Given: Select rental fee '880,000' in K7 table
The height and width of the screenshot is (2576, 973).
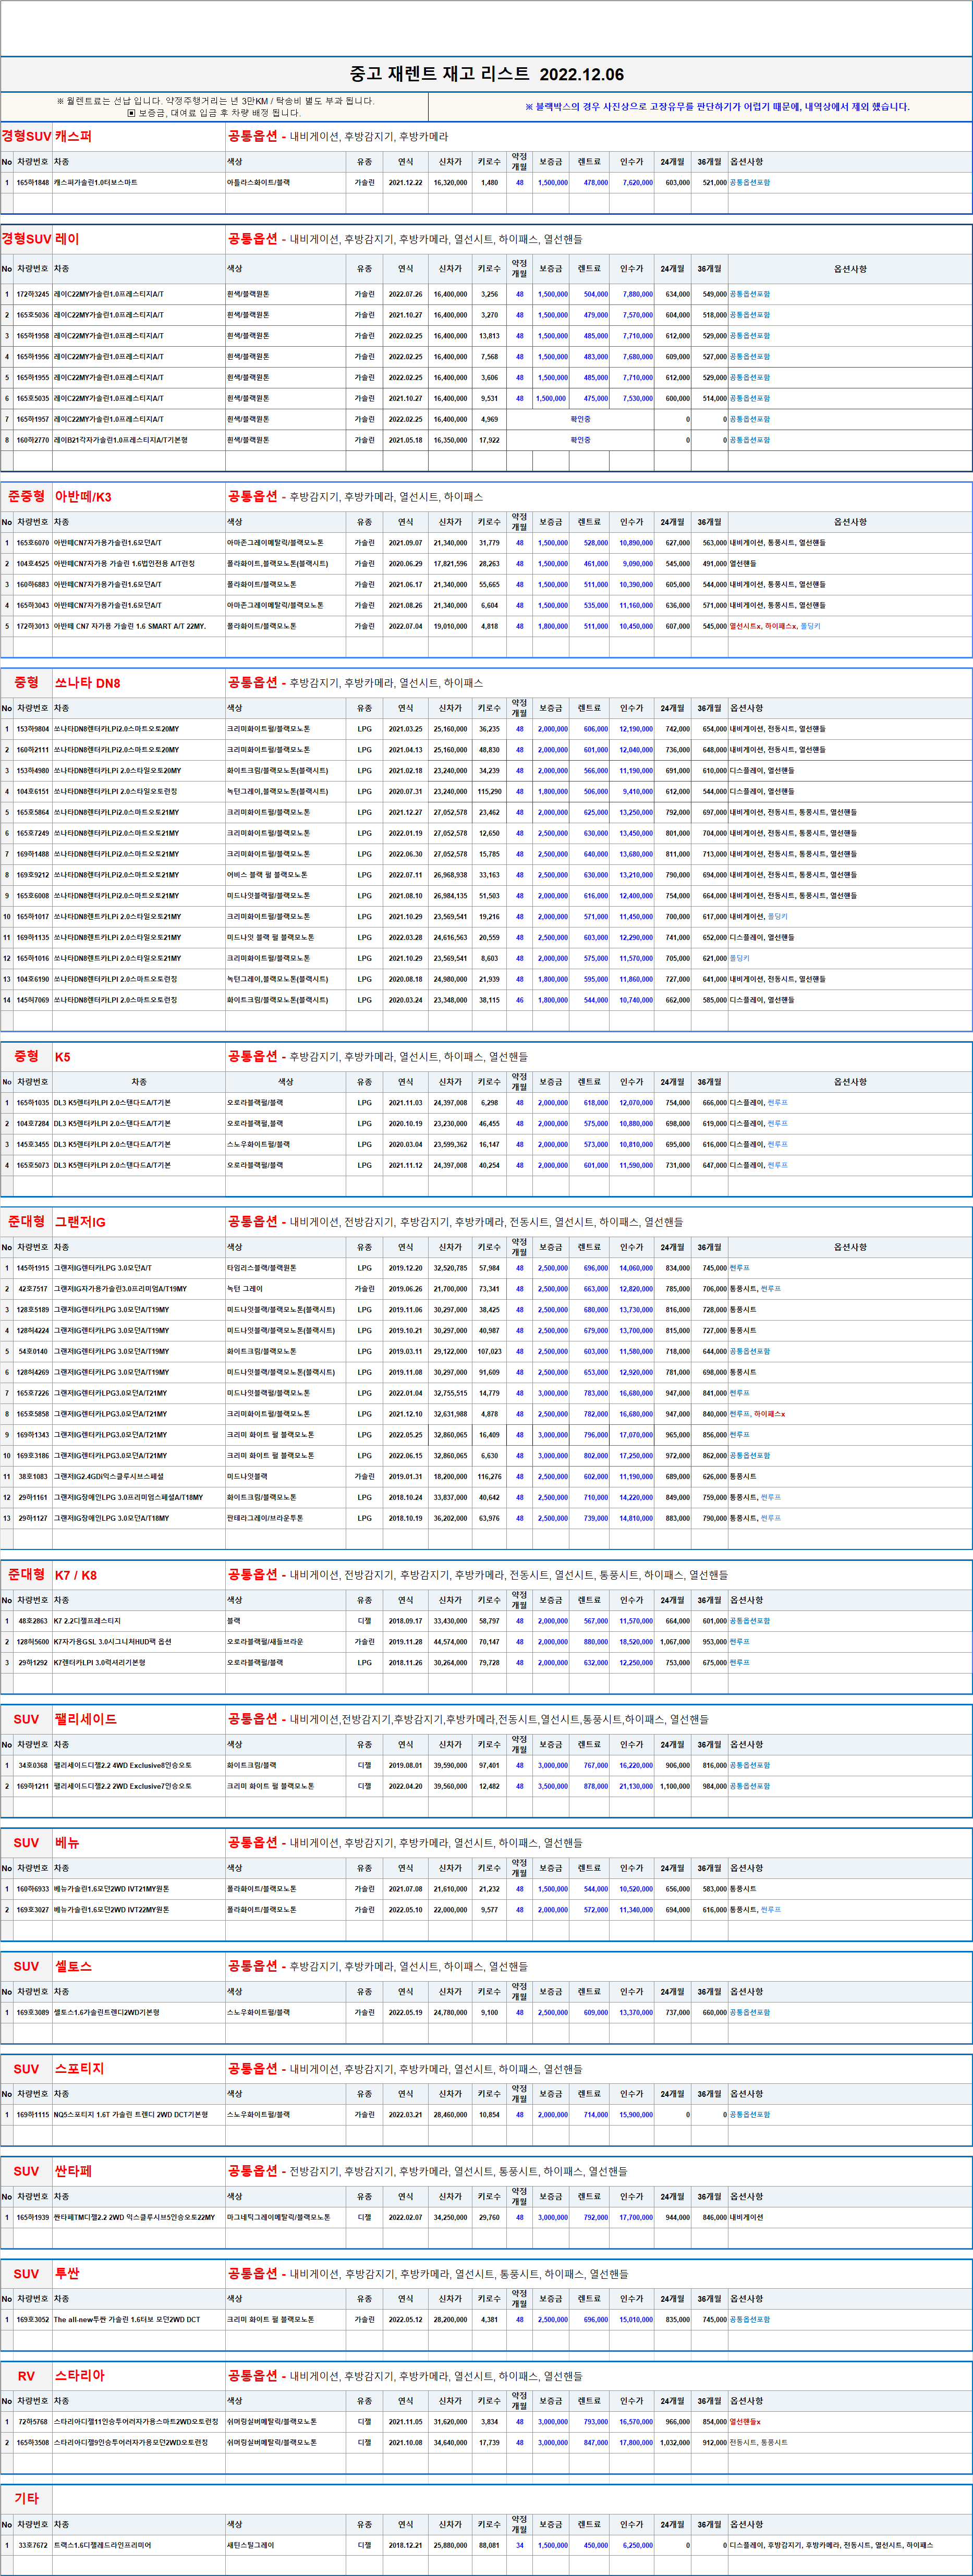Looking at the screenshot, I should 596,1642.
